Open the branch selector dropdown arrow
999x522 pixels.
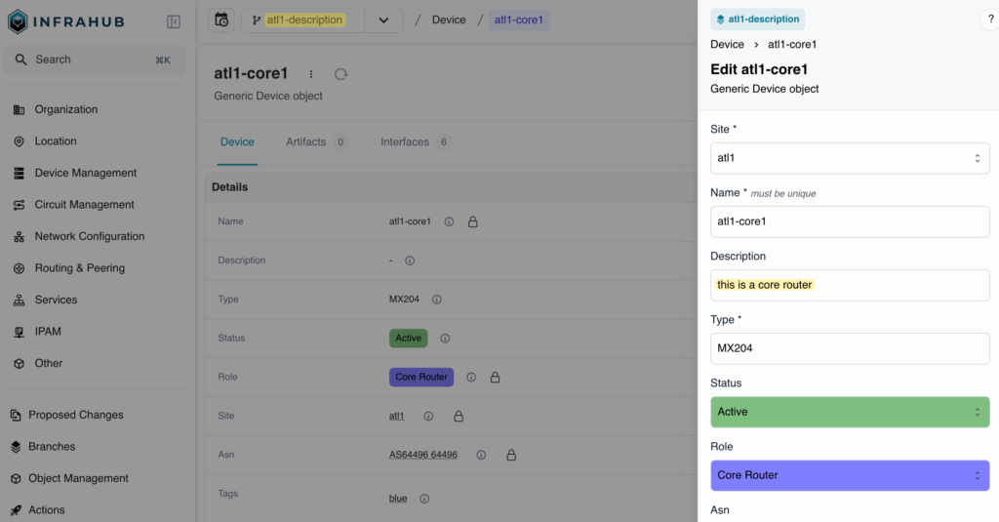pyautogui.click(x=383, y=20)
